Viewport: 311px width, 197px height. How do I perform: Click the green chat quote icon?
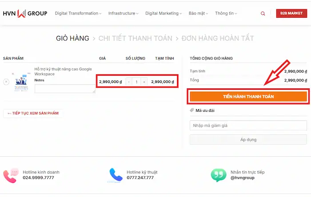click(219, 175)
